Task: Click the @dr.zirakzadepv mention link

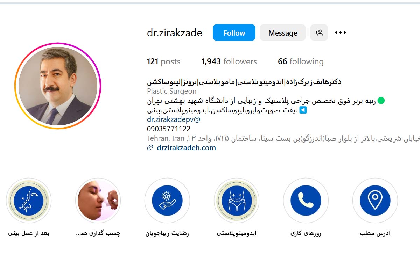Action: pyautogui.click(x=174, y=119)
